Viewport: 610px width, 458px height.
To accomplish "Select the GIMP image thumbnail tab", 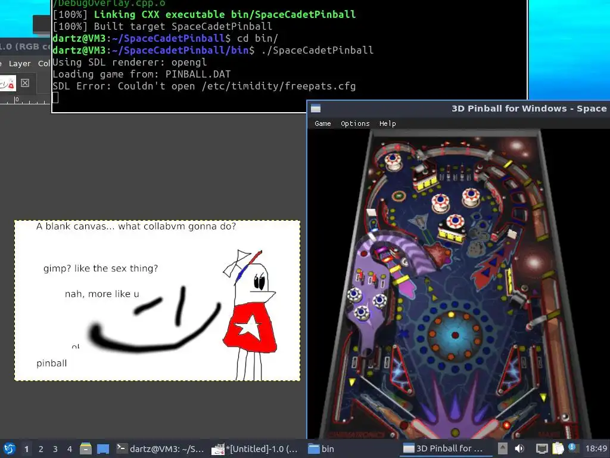I will [x=7, y=83].
